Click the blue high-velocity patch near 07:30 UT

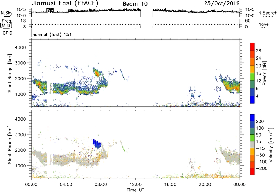pos(97,143)
